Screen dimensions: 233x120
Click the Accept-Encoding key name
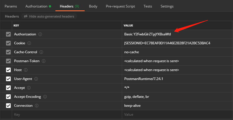coord(27,97)
